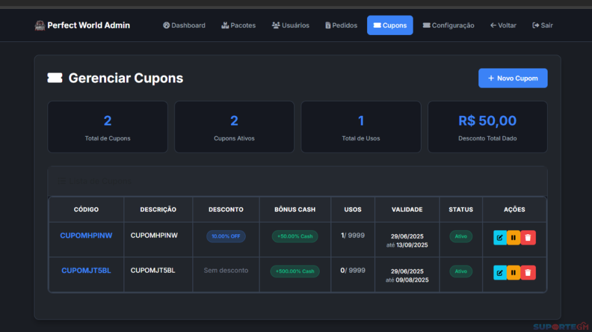592x332 pixels.
Task: Click the Ativo status badge of CUPOMHPINW
Action: click(461, 237)
